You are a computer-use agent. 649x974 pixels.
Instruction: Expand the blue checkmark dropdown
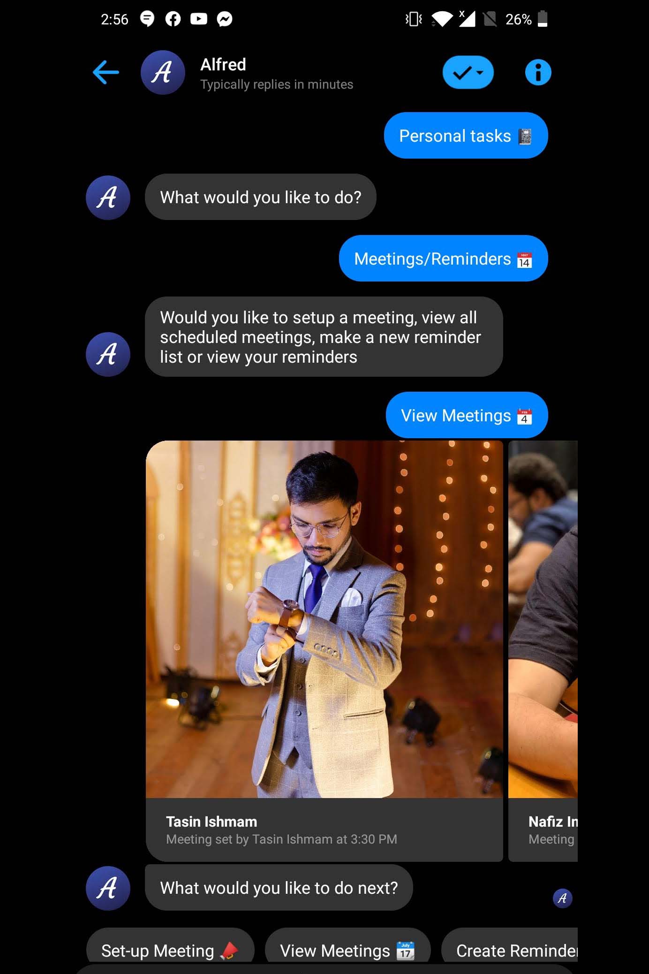click(468, 72)
